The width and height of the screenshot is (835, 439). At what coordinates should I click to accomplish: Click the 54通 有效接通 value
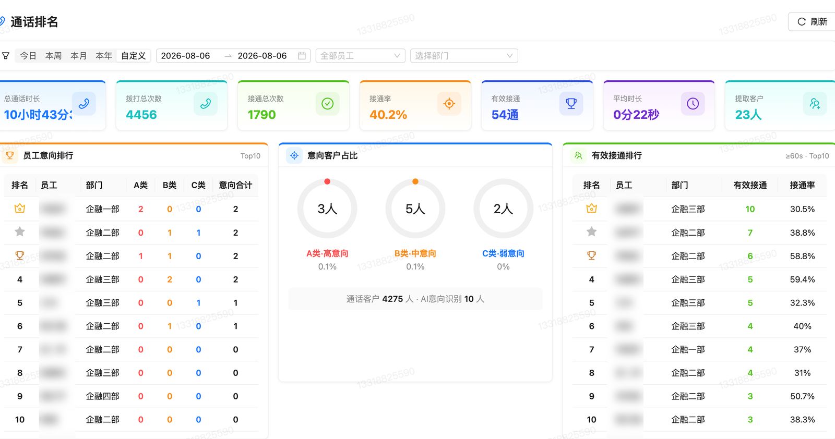(x=505, y=115)
